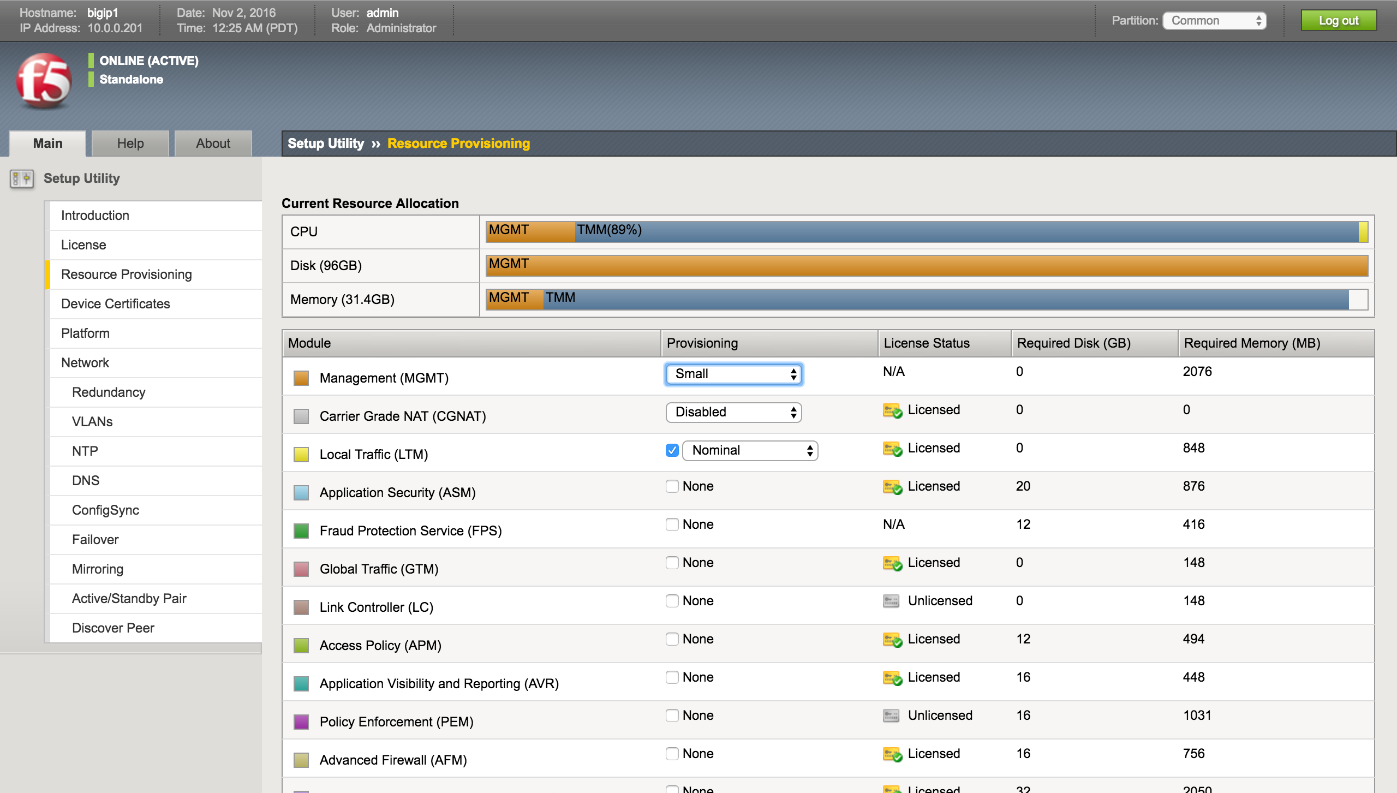Enable Application Security (ASM) checkbox

[672, 486]
